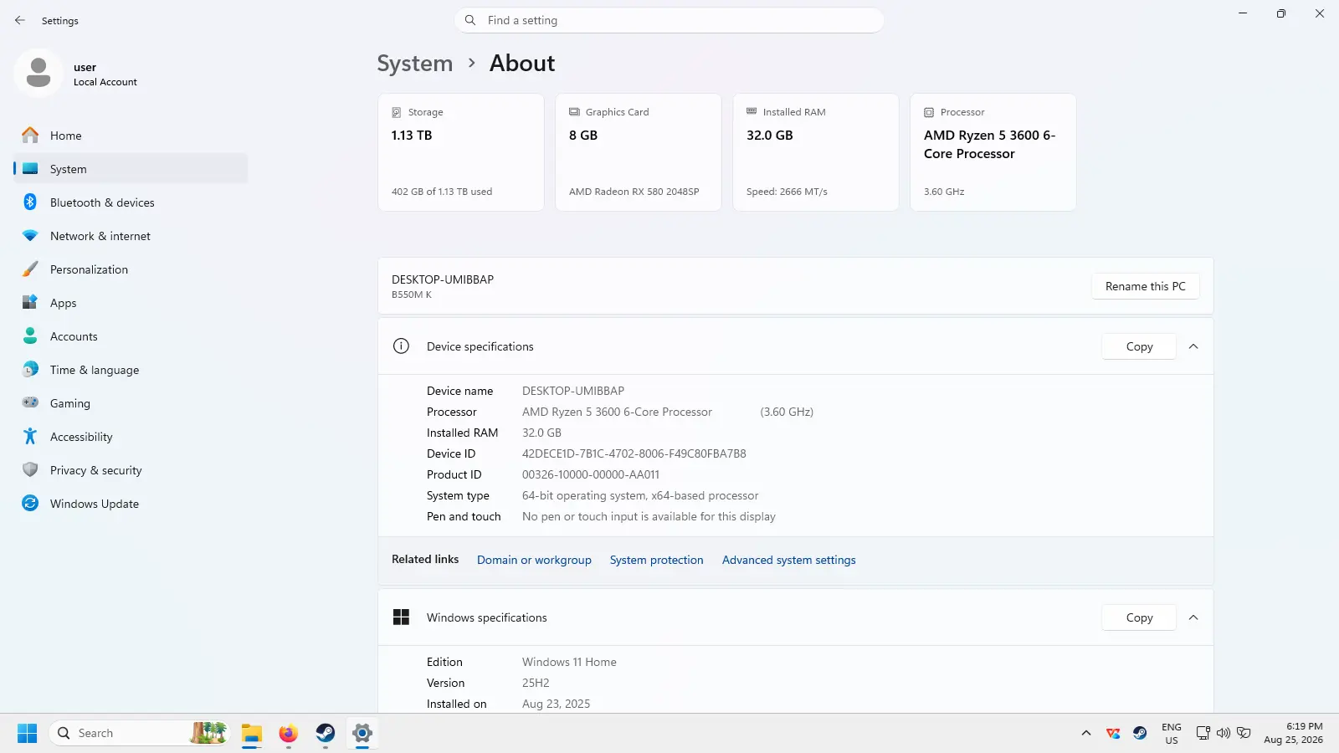Click the 'Aug 23, 2025' Installed on value
The width and height of the screenshot is (1339, 753).
556,704
